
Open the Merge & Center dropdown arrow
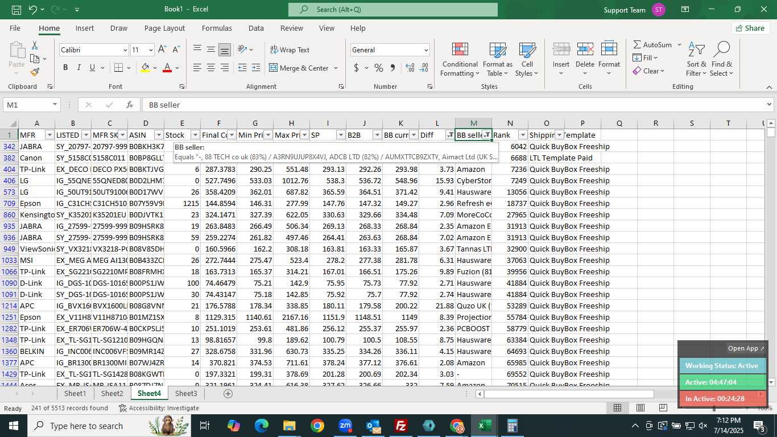click(x=336, y=68)
